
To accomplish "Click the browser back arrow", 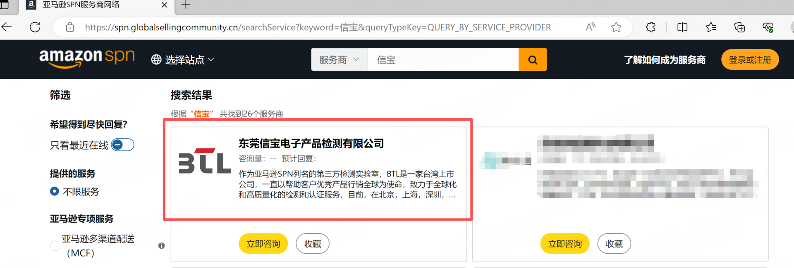I will pyautogui.click(x=7, y=27).
